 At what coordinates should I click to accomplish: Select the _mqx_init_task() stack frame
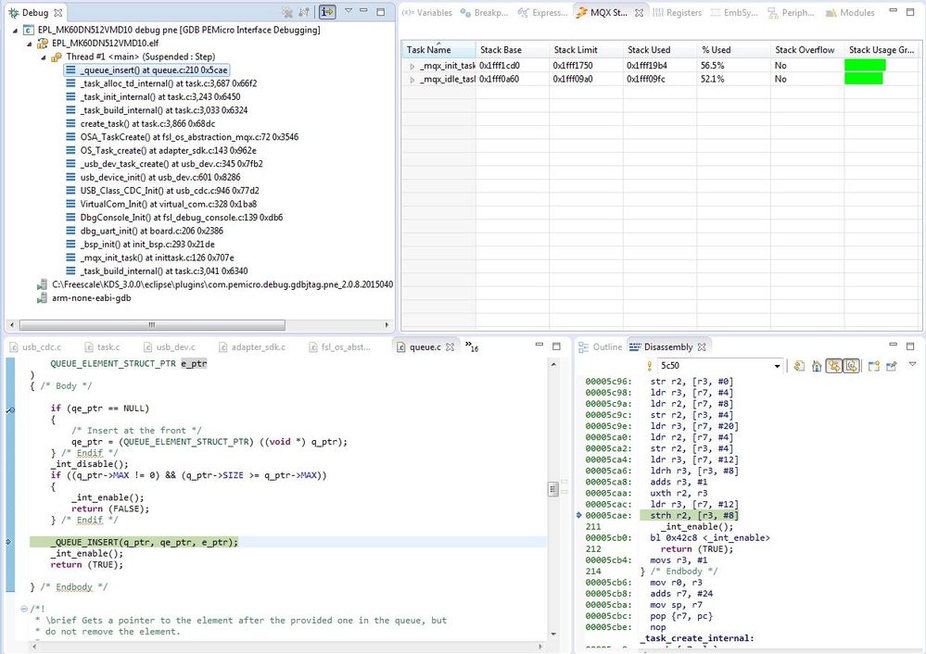click(150, 258)
